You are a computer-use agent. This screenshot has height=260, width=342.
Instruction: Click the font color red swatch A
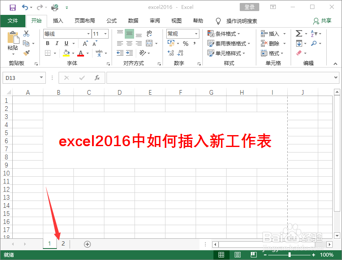click(x=81, y=53)
